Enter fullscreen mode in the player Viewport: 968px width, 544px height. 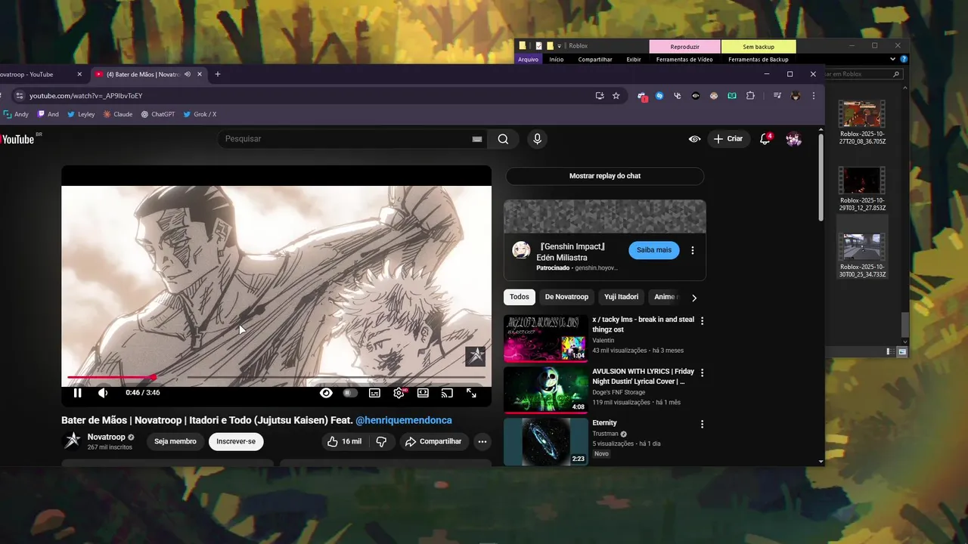[x=471, y=393]
